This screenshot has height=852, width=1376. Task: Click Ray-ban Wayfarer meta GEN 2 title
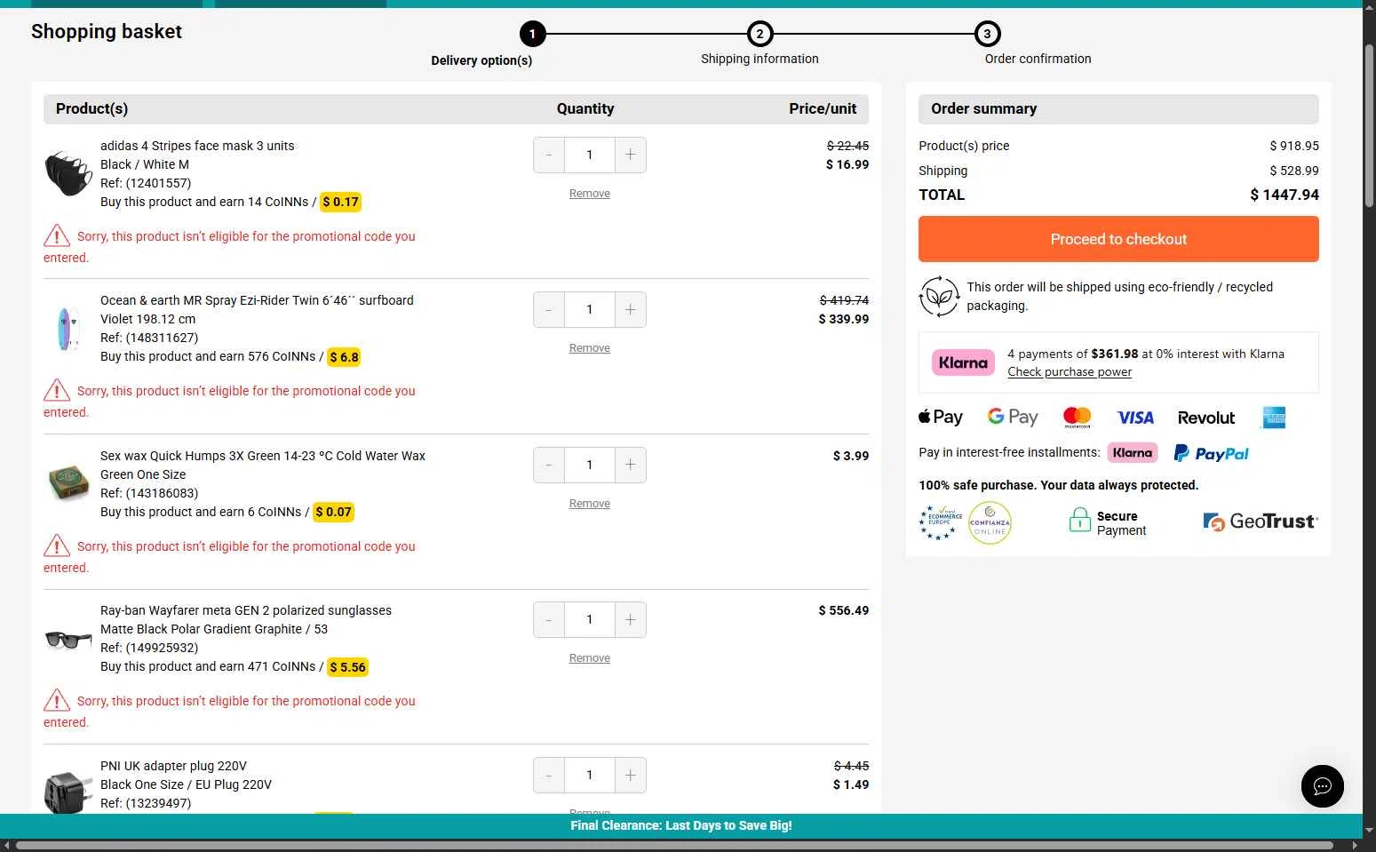tap(246, 610)
